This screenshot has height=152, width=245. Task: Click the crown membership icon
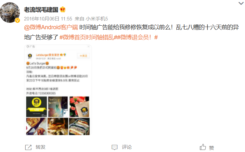coord(63,9)
